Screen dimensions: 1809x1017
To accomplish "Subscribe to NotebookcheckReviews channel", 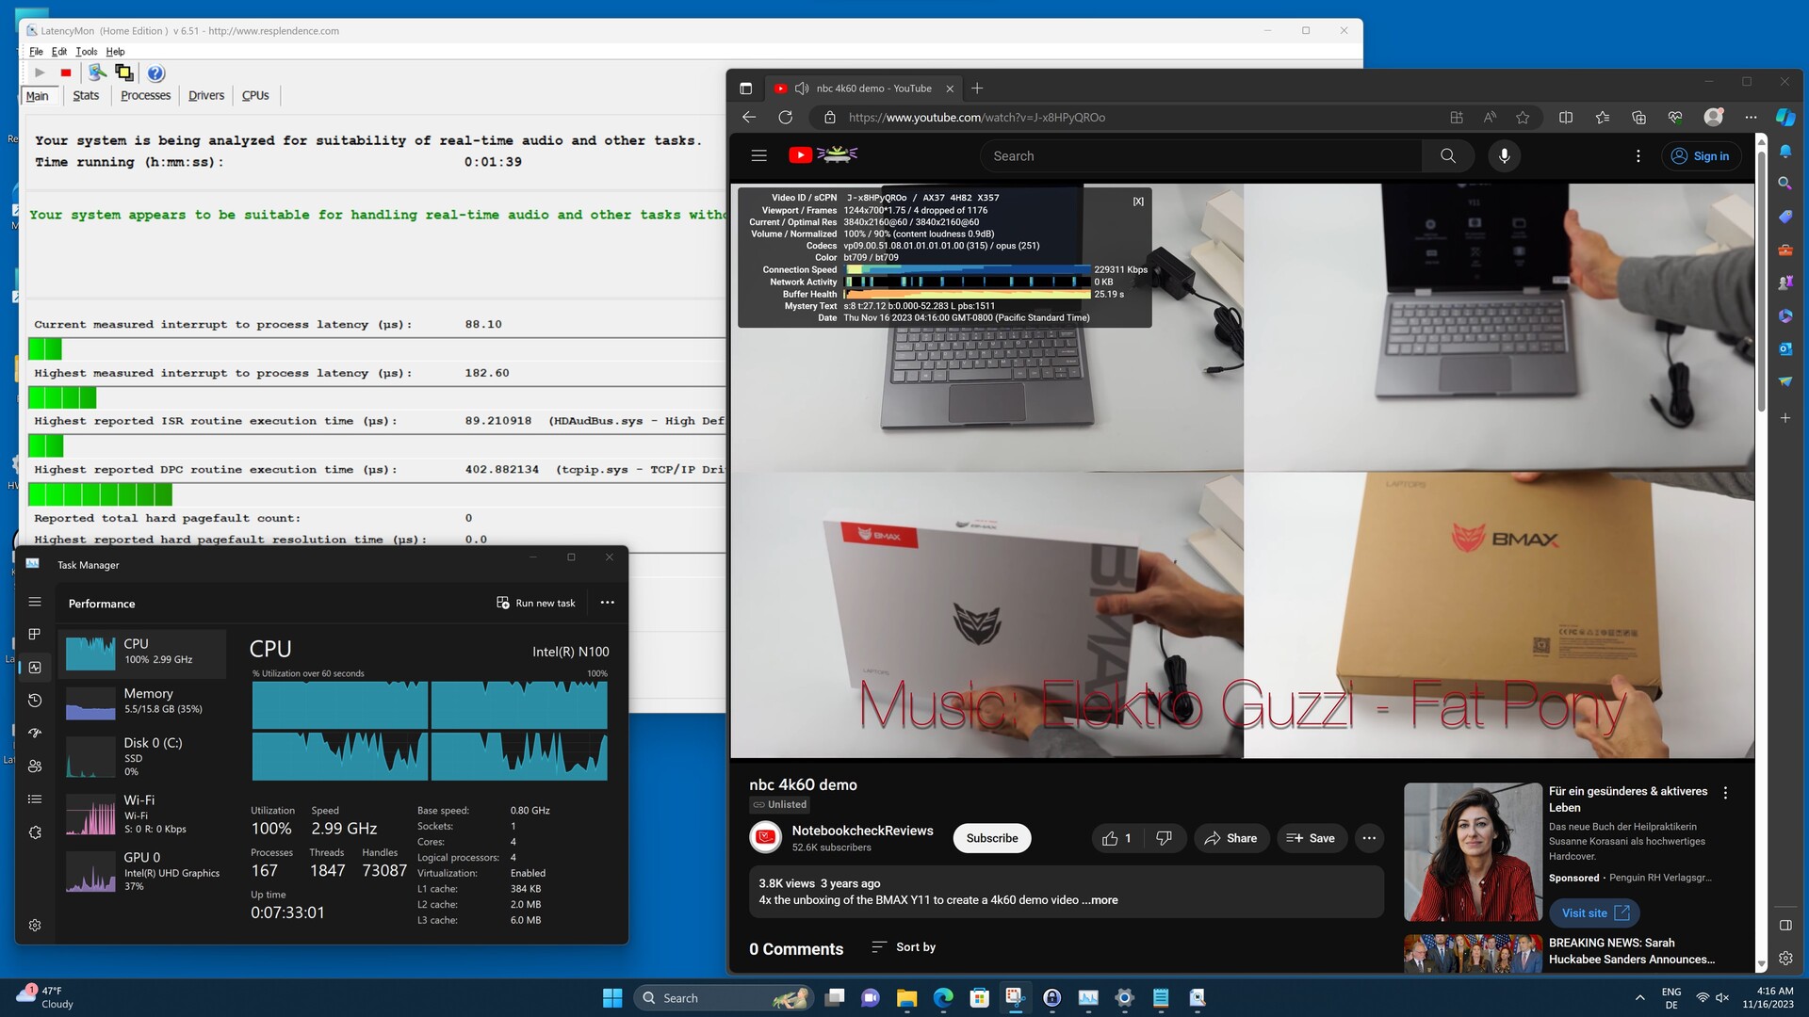I will [991, 838].
